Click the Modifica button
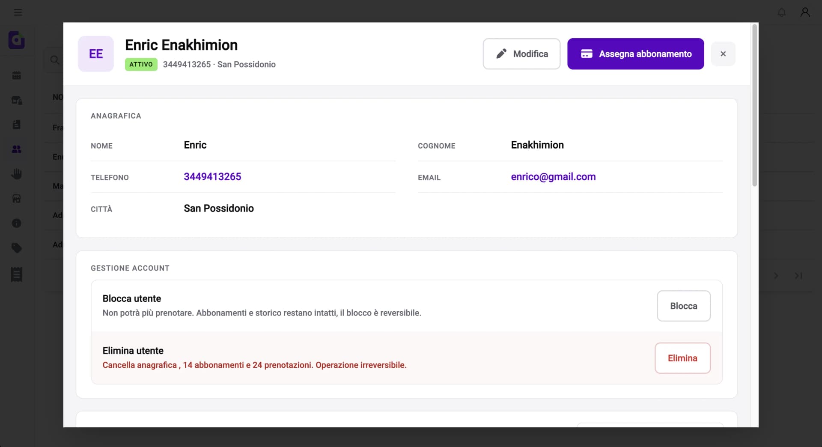The image size is (822, 447). [x=521, y=54]
